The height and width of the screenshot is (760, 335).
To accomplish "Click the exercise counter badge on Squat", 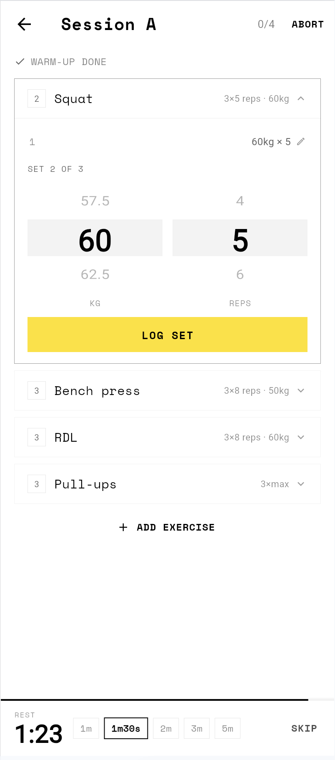I will coord(37,98).
